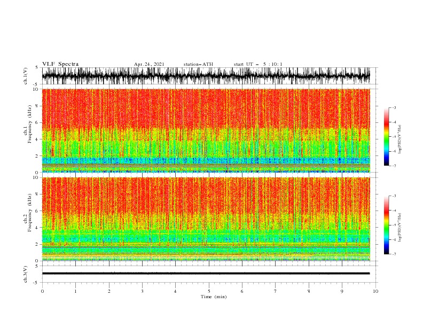Image resolution: width=423 pixels, height=327 pixels.
Task: Click the "Time (min)" axis label
Action: 214,297
